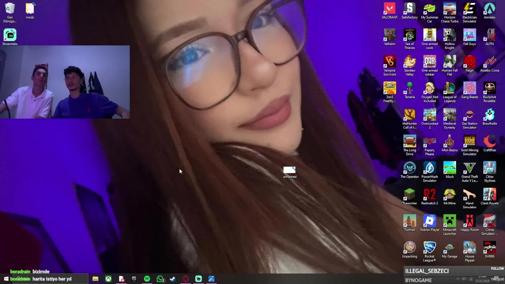Select Minecraft Launcher icon

449,224
